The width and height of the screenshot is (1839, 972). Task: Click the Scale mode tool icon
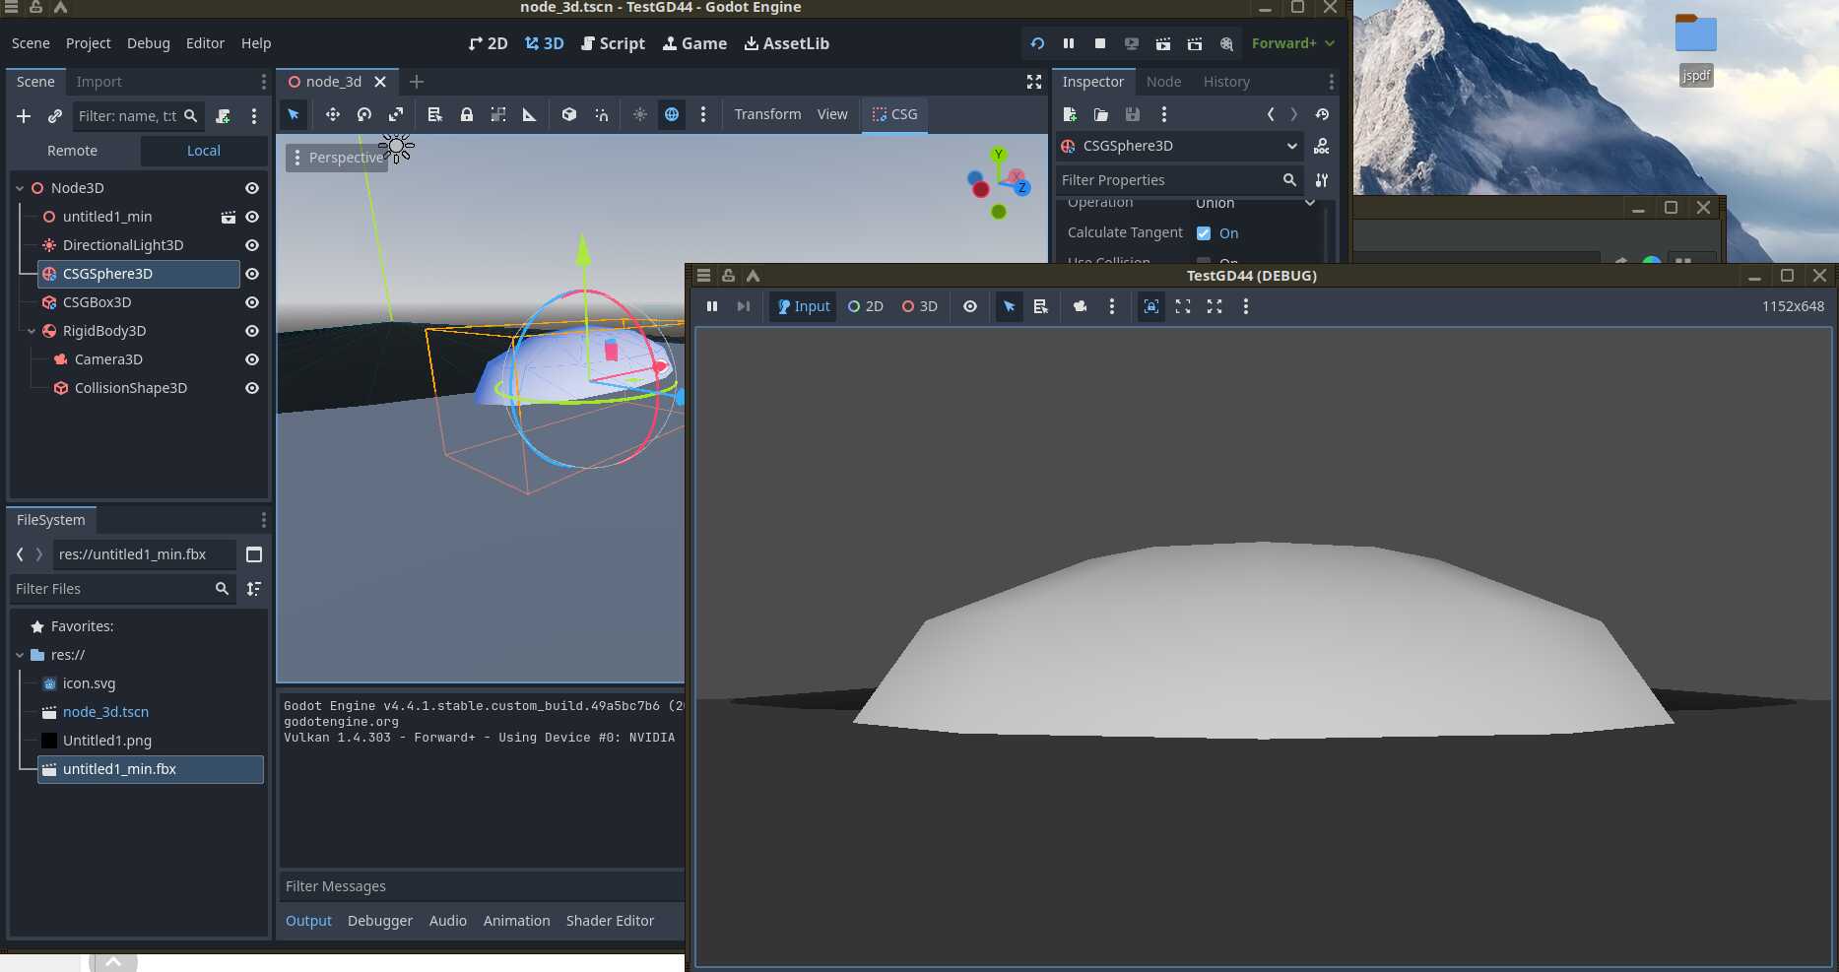pos(396,115)
